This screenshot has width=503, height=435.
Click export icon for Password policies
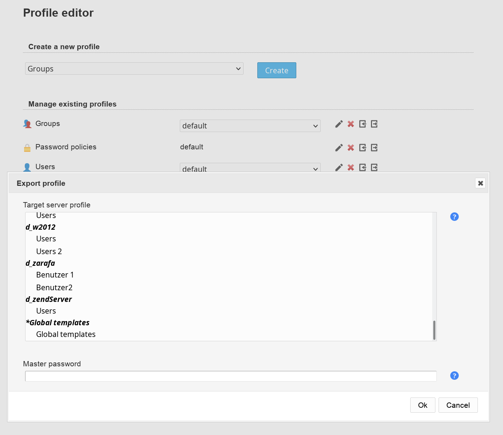point(374,148)
